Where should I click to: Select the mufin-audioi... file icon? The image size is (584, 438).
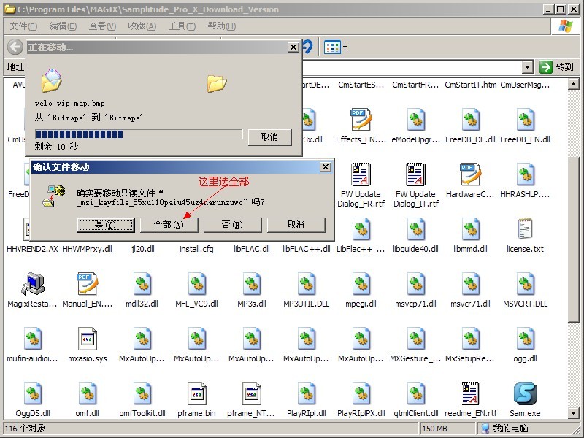33,339
